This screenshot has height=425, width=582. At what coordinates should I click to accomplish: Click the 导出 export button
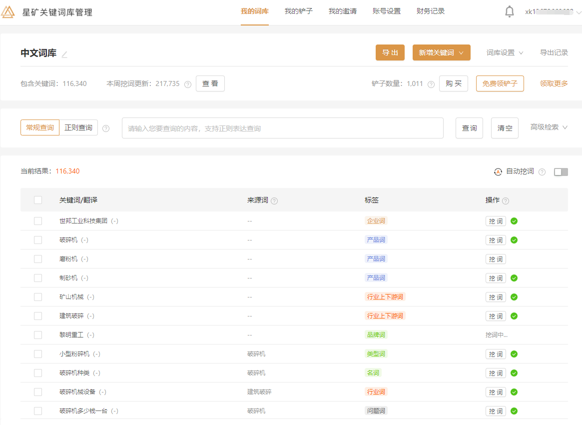390,52
